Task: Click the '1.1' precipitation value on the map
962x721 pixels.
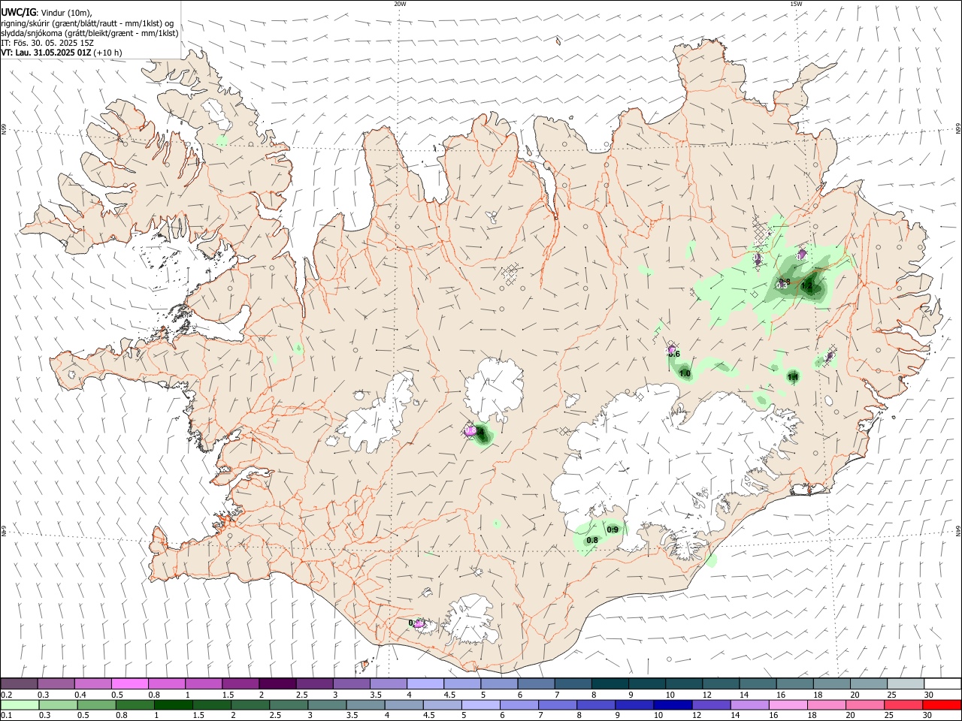Action: click(793, 376)
